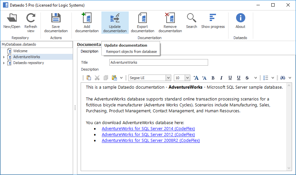Click the Save documentation icon

click(56, 18)
